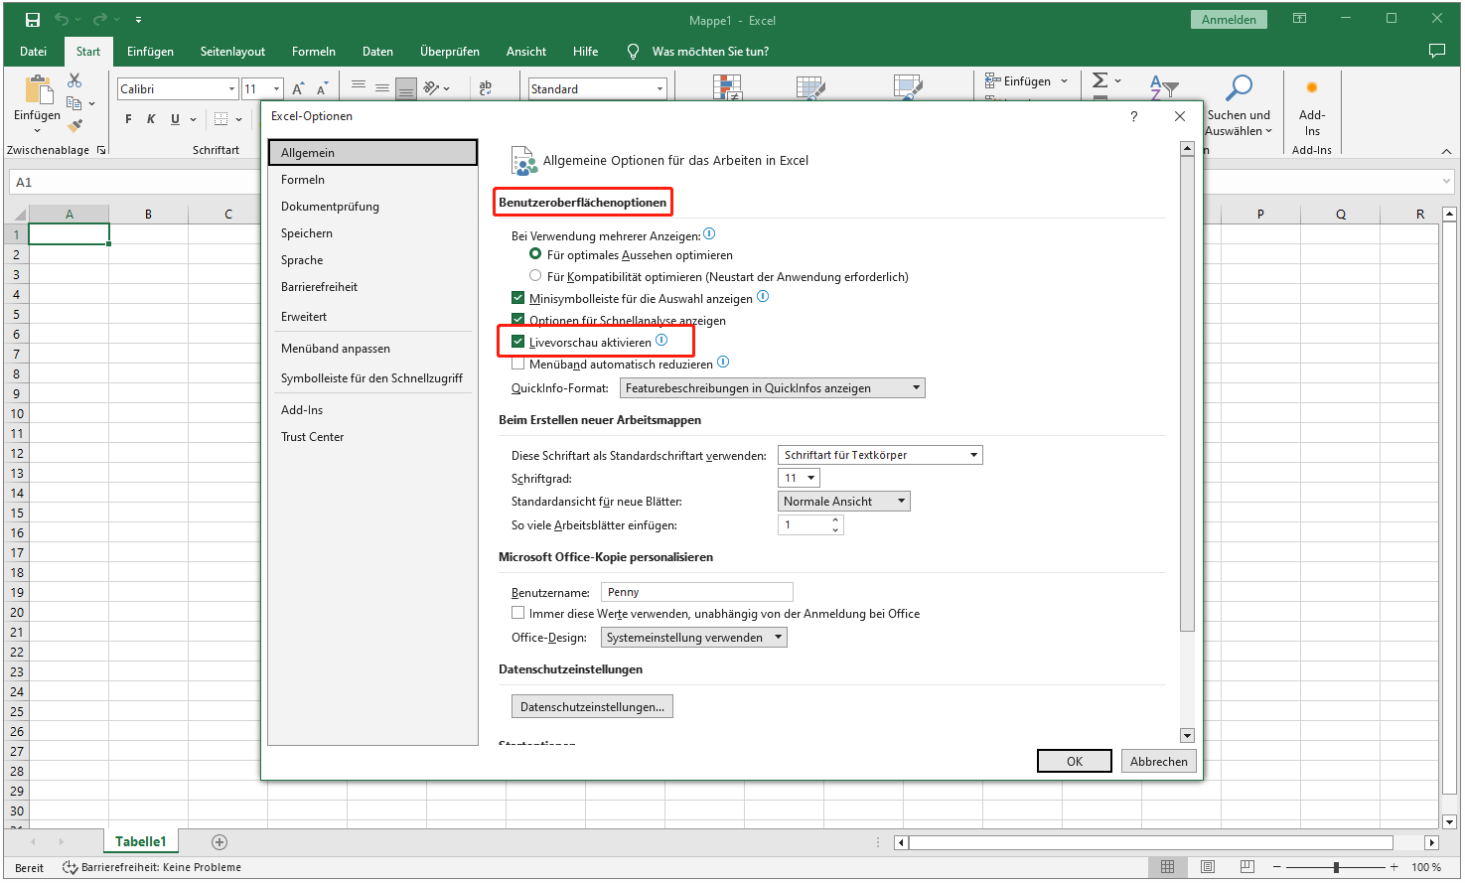Click the Name Box showing A1
This screenshot has width=1465, height=883.
tap(134, 182)
